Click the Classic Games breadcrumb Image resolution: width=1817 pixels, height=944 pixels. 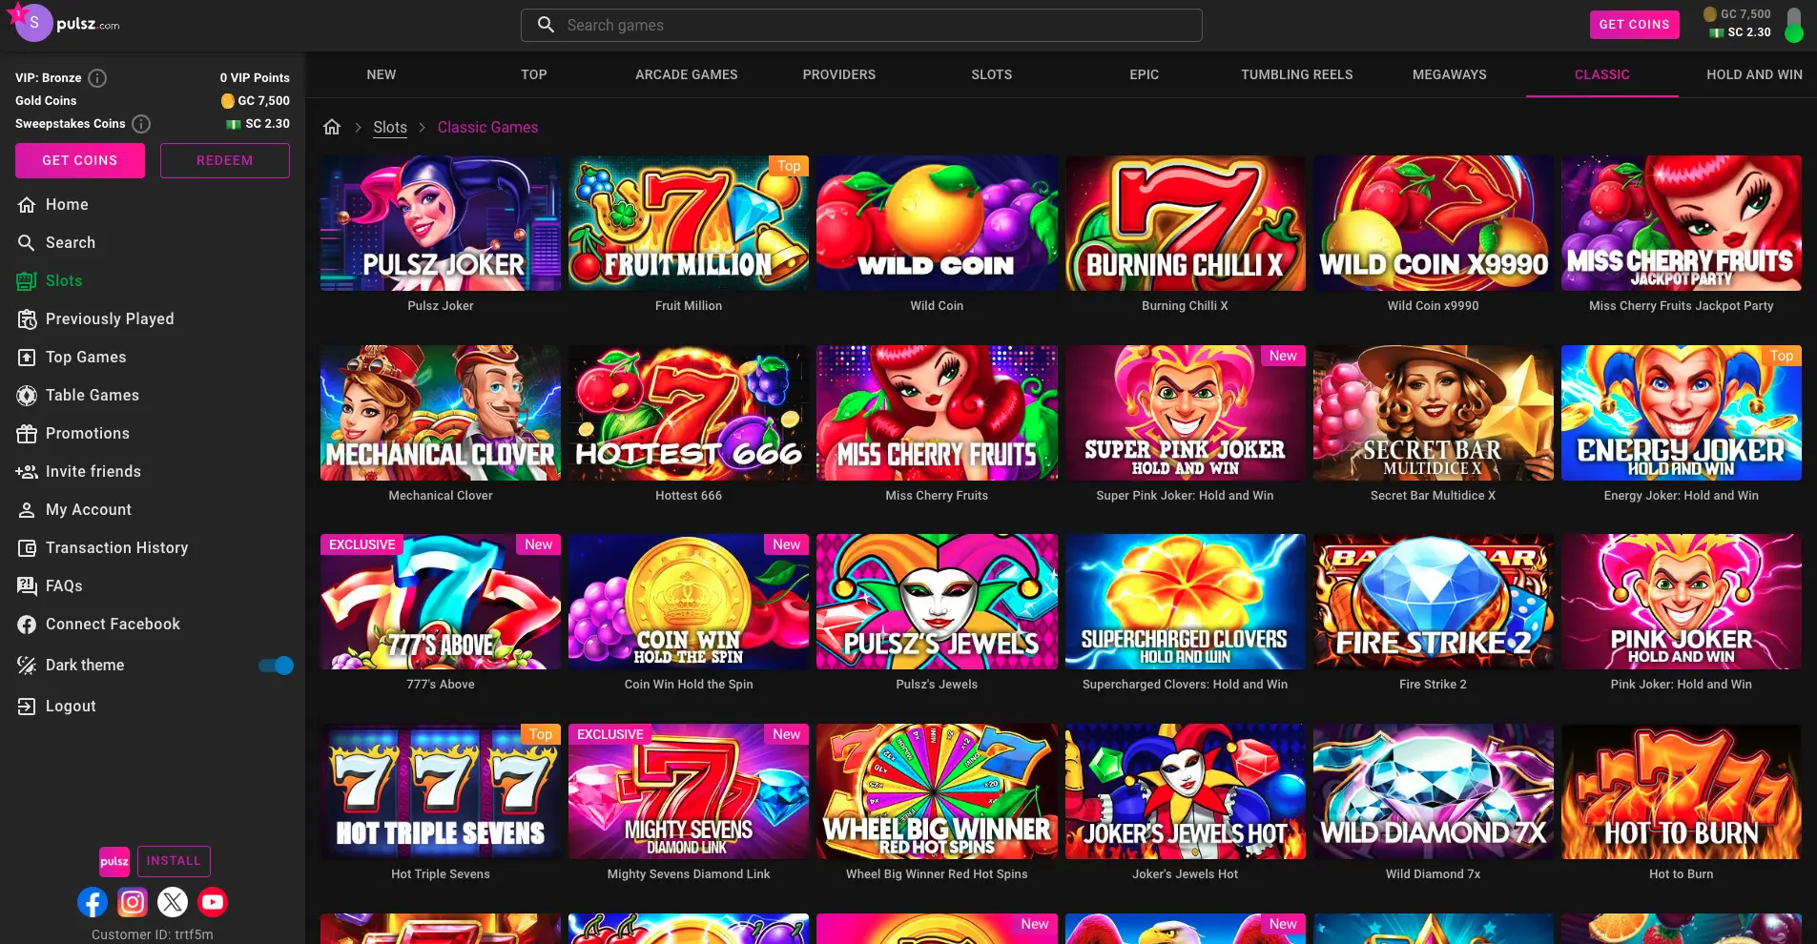(x=488, y=127)
